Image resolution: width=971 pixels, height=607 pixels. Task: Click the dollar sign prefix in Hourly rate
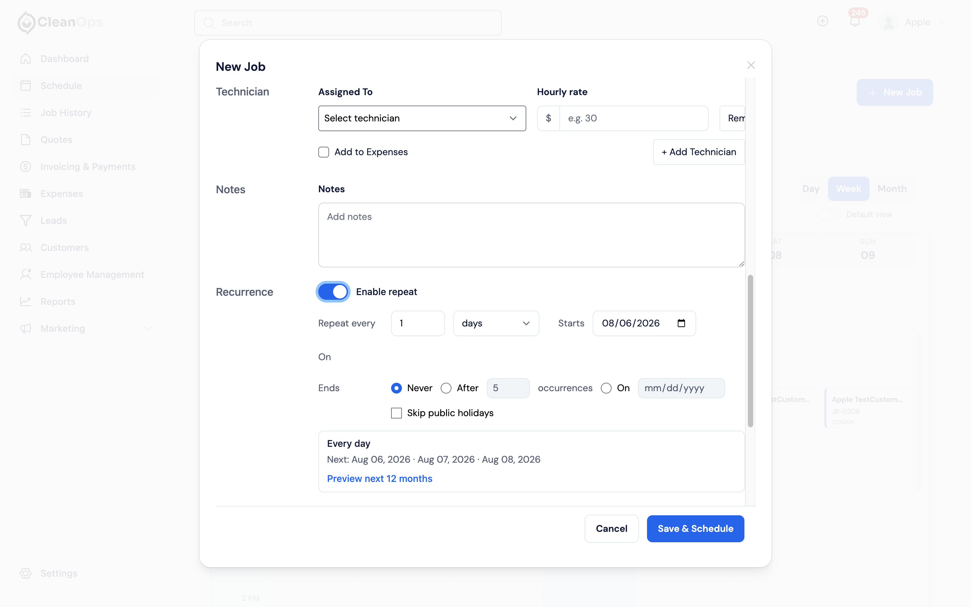tap(549, 118)
